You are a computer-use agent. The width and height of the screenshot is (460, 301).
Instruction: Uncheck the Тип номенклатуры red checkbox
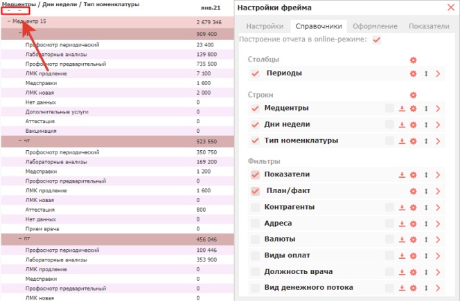pos(255,141)
